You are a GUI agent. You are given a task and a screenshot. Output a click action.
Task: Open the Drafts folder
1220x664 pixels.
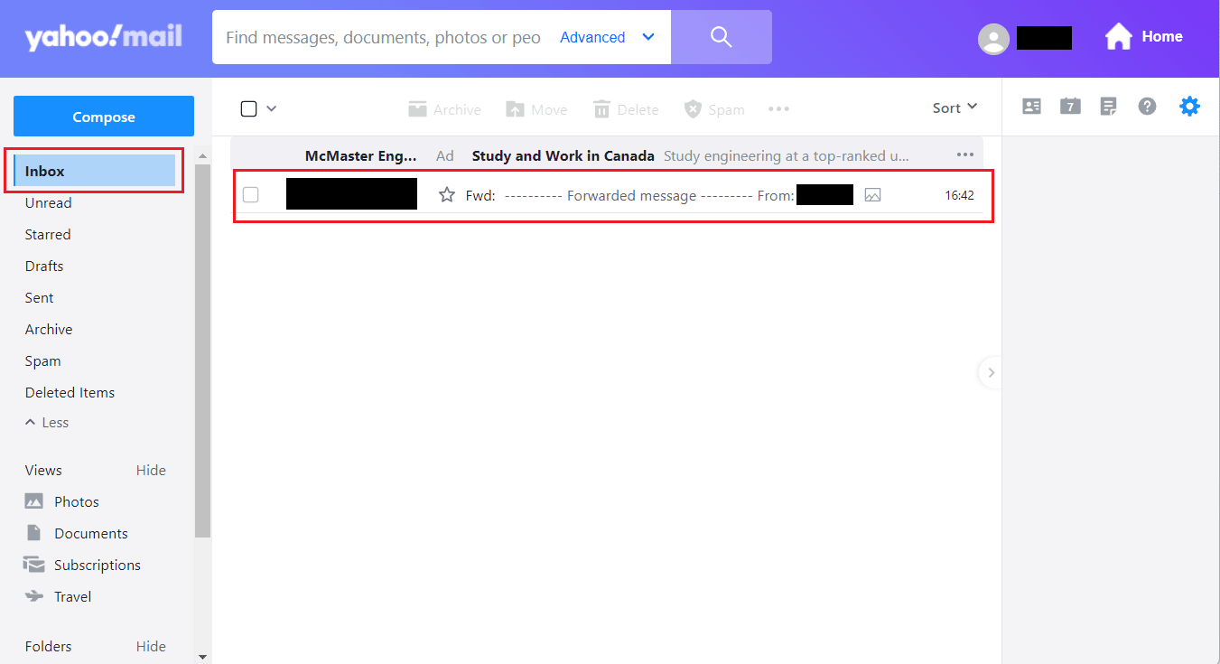tap(43, 266)
